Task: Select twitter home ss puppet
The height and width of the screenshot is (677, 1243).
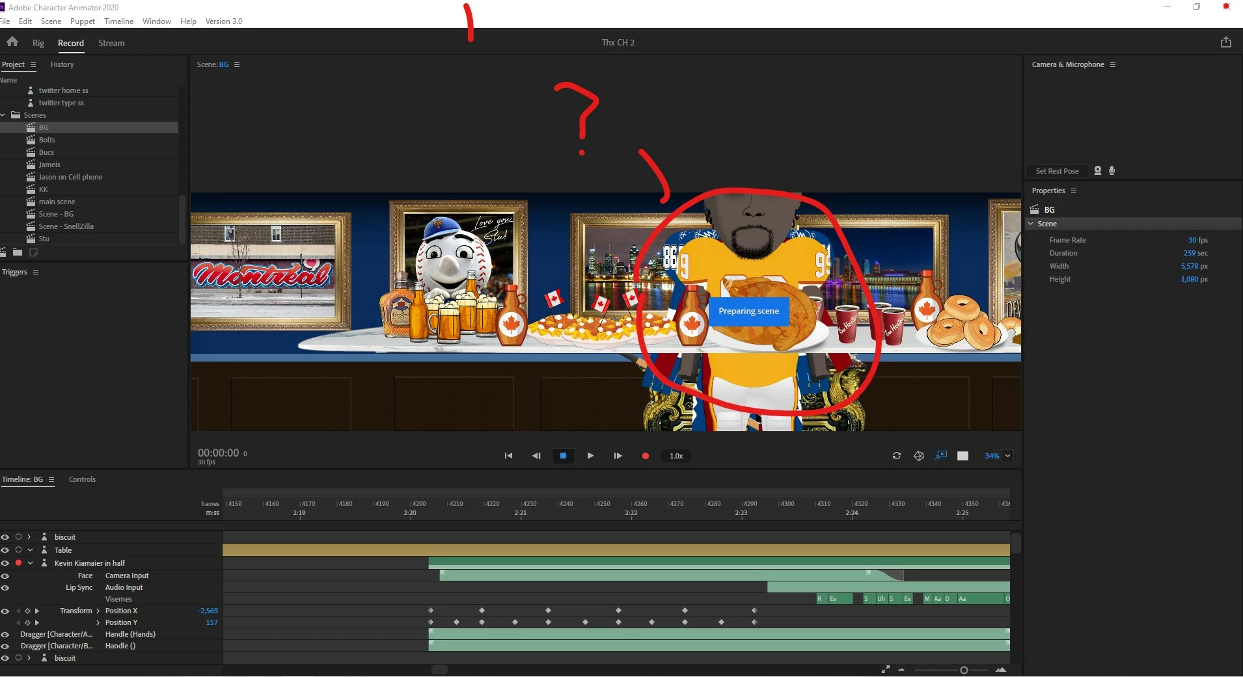Action: pos(63,90)
